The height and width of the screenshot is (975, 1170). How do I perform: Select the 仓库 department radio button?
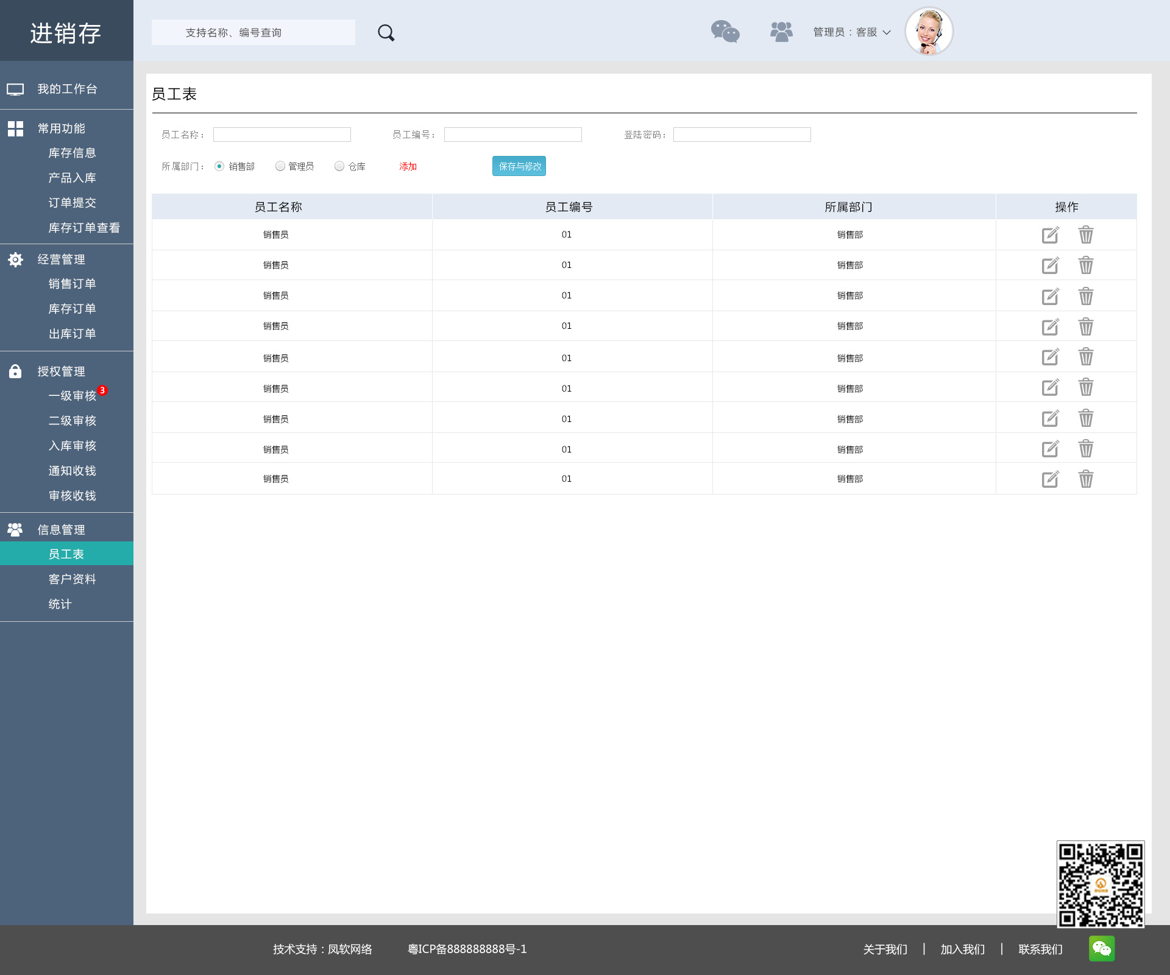339,166
